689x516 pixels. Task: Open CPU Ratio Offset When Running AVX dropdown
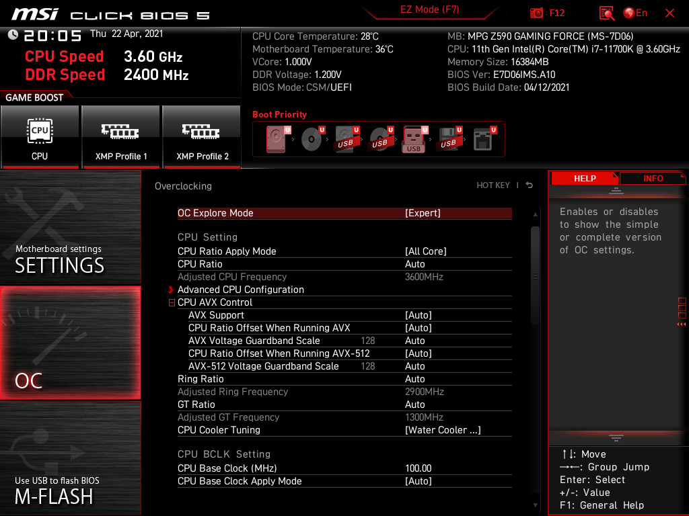pyautogui.click(x=350, y=328)
